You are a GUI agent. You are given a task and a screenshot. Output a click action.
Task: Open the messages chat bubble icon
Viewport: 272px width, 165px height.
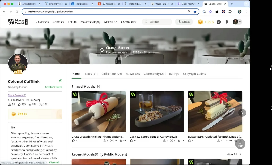point(219,22)
